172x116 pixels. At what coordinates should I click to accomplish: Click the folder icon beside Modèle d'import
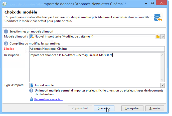(x=158, y=37)
